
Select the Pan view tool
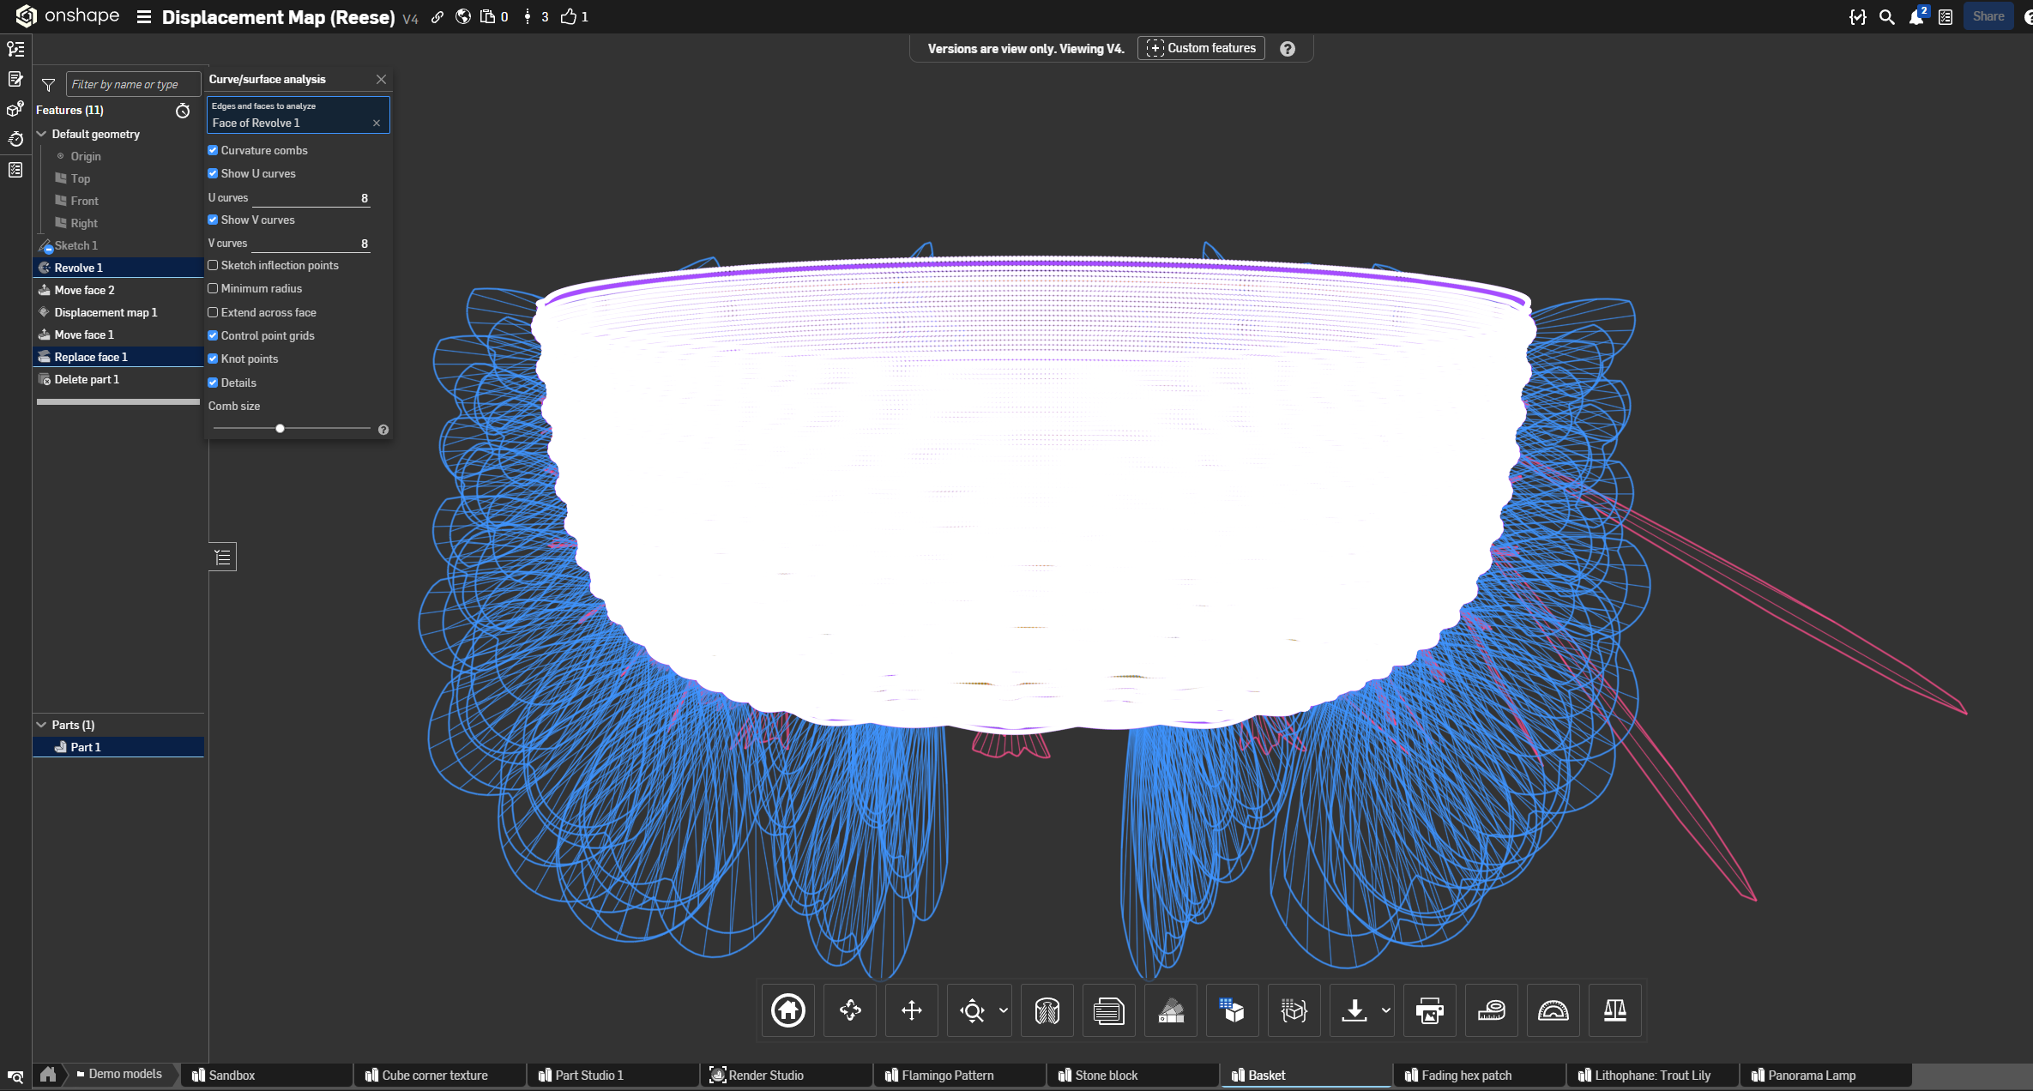912,1010
